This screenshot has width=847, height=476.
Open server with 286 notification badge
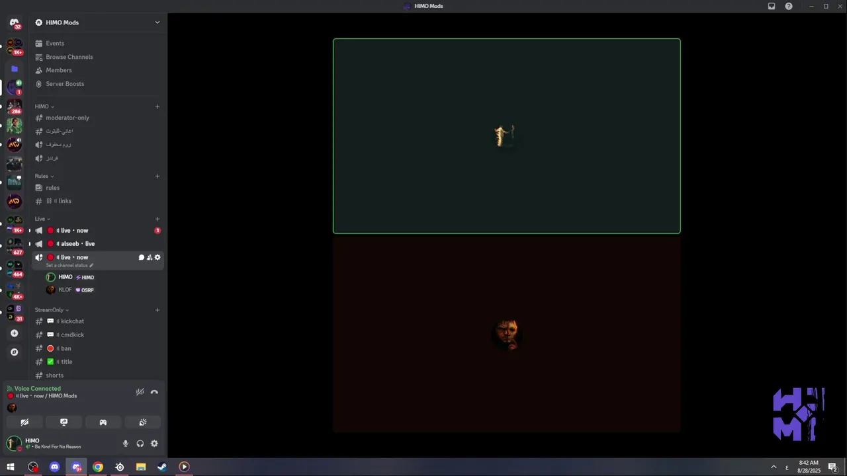coord(15,106)
